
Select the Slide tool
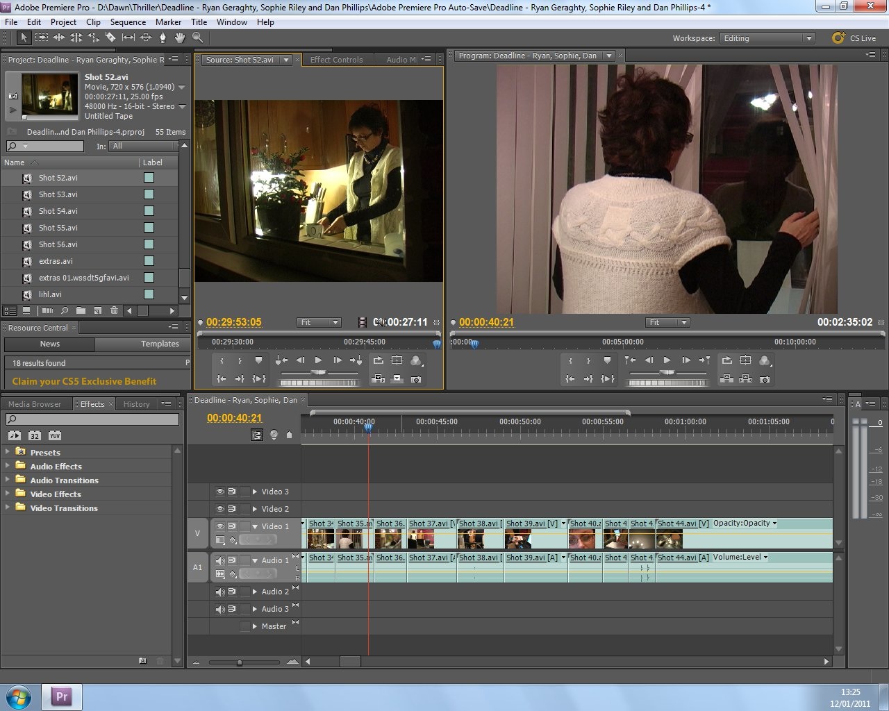(x=146, y=37)
